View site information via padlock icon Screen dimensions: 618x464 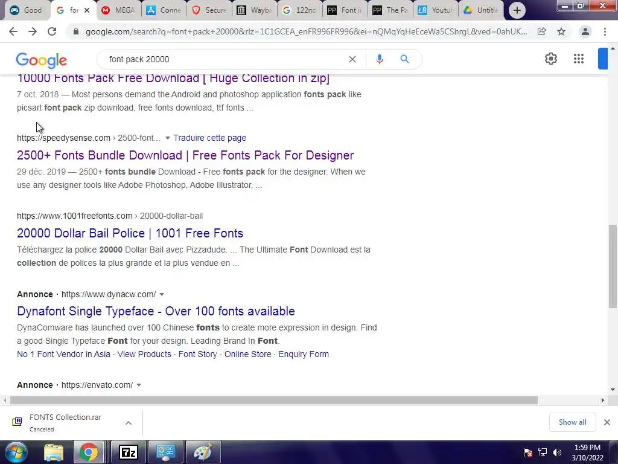pyautogui.click(x=76, y=31)
